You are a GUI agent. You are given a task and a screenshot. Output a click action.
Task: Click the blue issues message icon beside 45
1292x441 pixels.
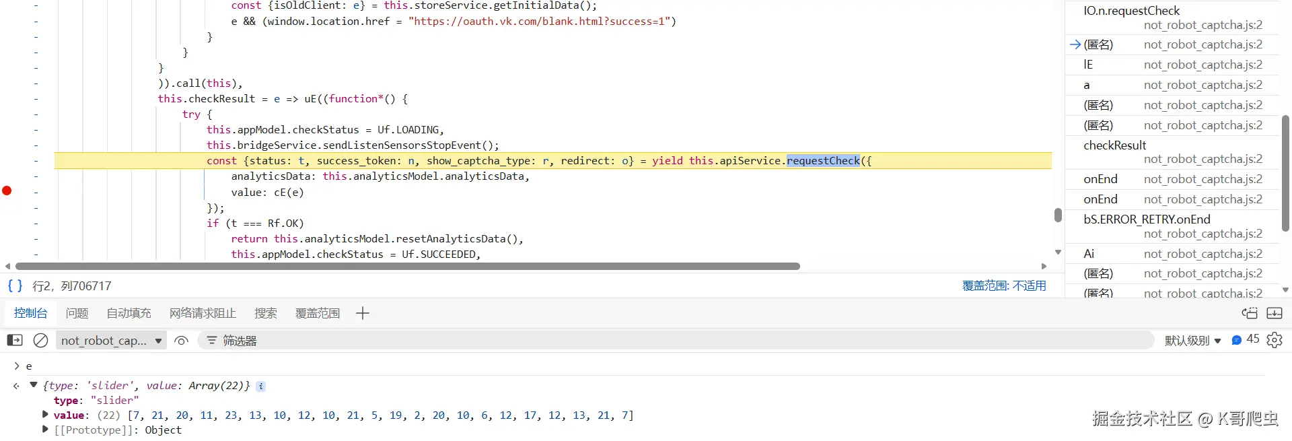tap(1236, 340)
